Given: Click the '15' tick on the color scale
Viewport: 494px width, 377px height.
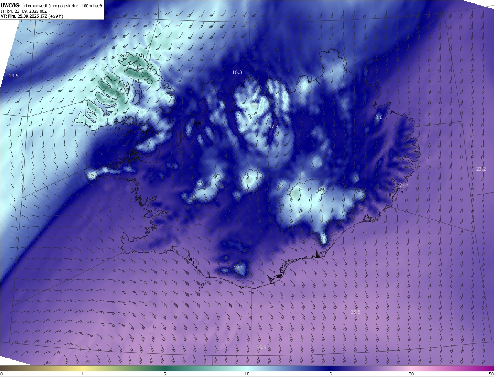Looking at the screenshot, I should (x=329, y=374).
